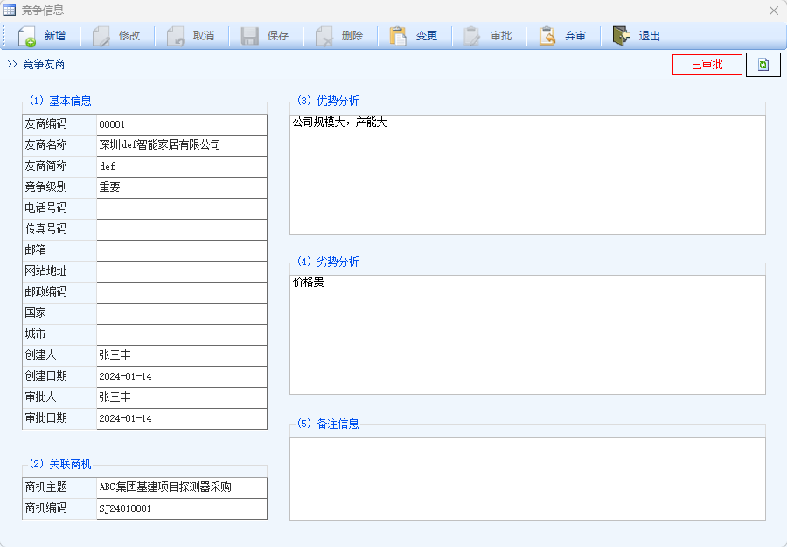Click the empty 邮箱 field
The image size is (787, 547).
(x=182, y=250)
